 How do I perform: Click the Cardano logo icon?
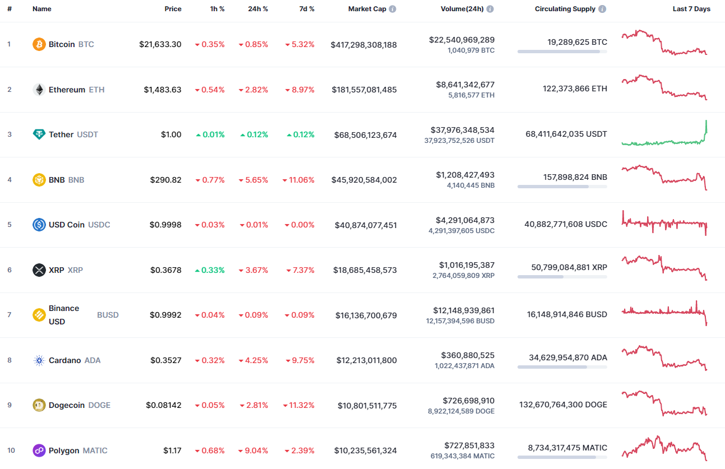(38, 360)
